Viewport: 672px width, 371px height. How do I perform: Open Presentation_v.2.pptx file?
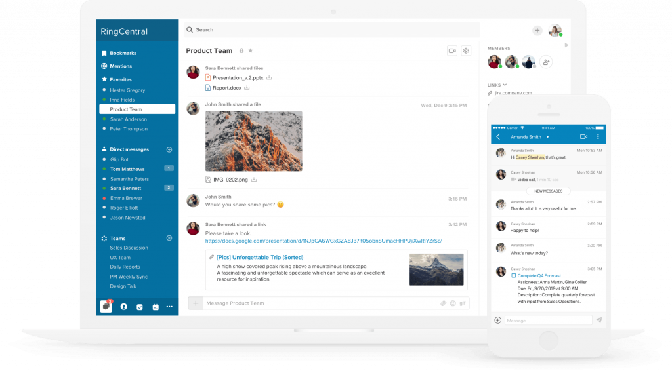[238, 78]
